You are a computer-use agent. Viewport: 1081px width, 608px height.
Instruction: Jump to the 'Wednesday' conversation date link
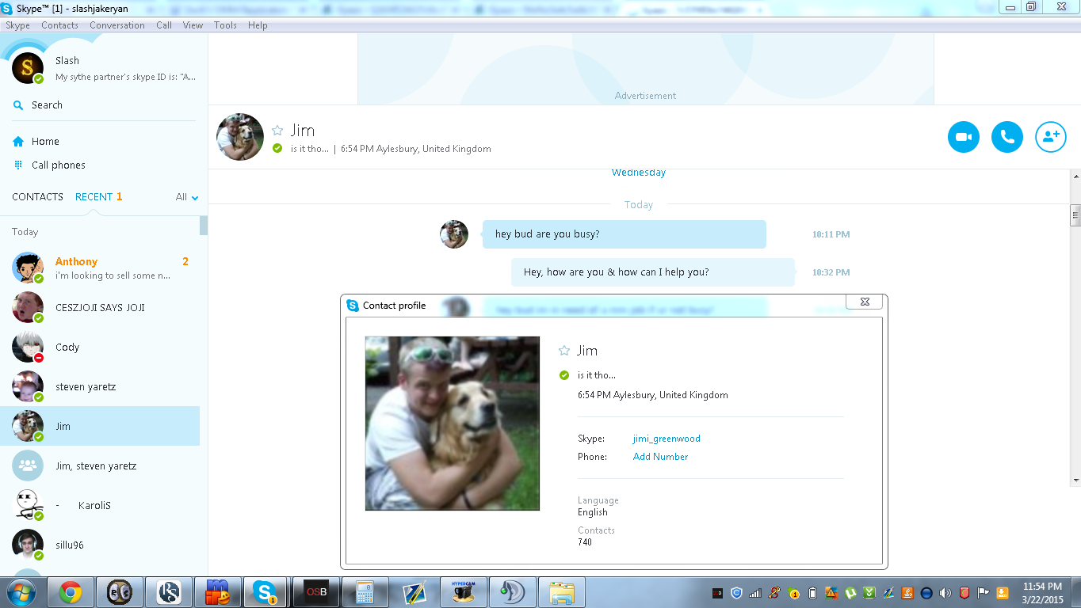(x=639, y=173)
